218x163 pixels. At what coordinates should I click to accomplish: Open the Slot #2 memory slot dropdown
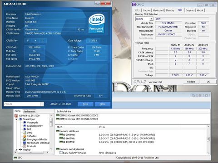[151, 19]
